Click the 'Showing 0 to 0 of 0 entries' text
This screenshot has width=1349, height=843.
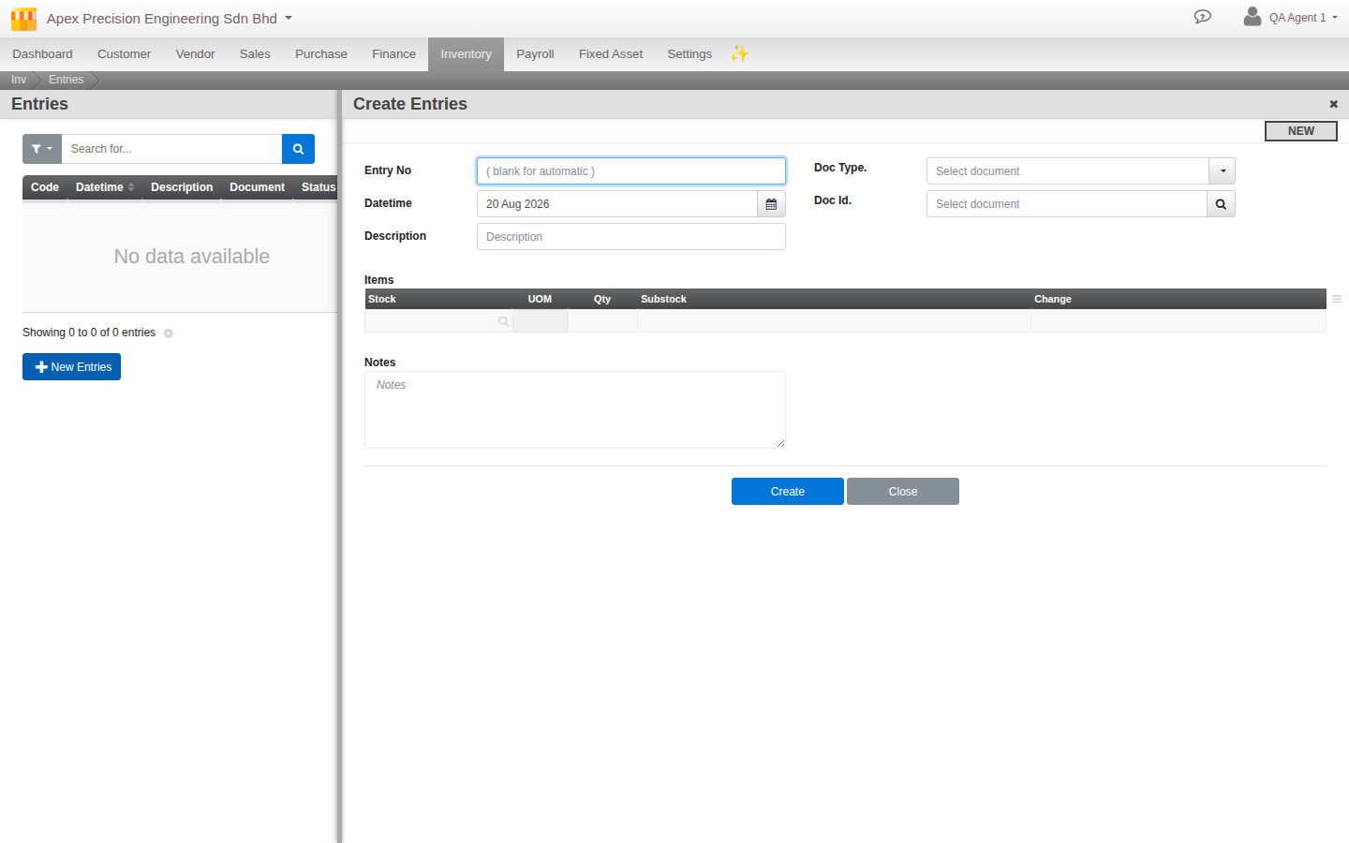(89, 333)
